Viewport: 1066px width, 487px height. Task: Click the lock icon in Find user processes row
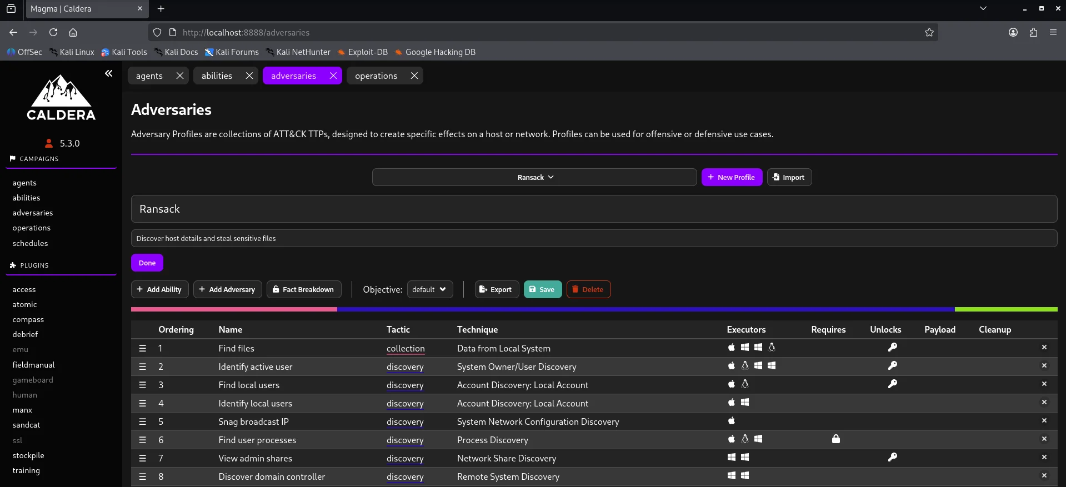coord(835,439)
